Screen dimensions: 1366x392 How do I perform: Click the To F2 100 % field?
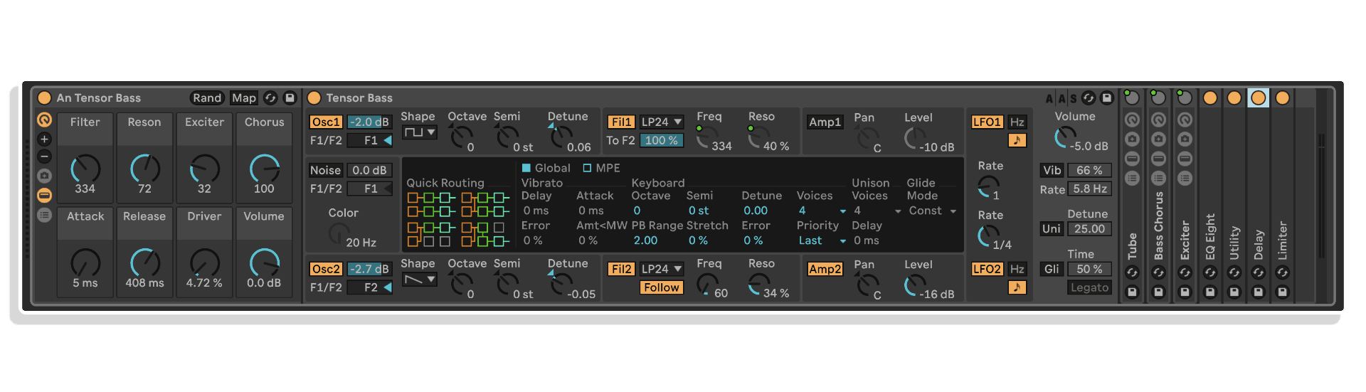[x=661, y=141]
